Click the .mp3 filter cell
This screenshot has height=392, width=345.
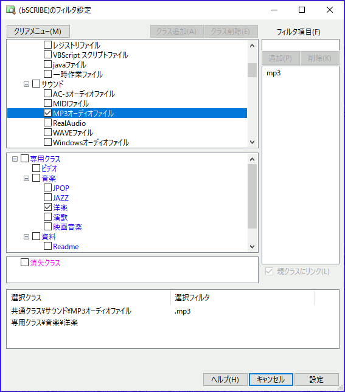tap(183, 312)
